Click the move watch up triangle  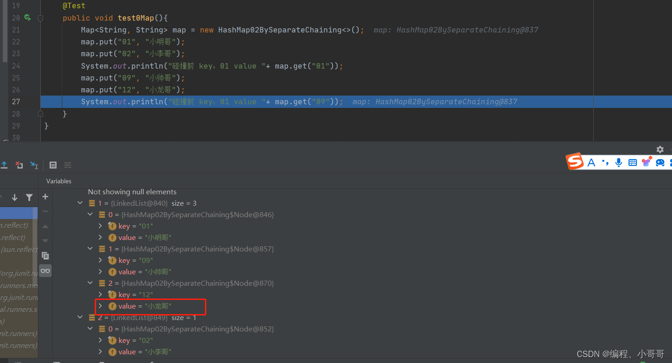click(45, 226)
